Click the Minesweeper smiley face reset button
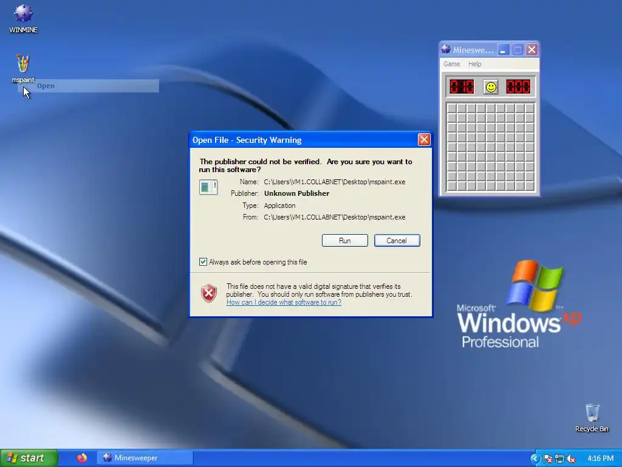Screen dimensions: 622x467 491,87
